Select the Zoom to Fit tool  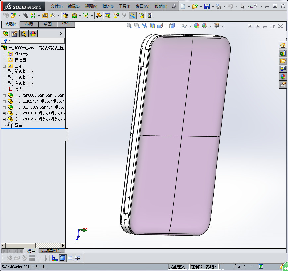[129, 26]
